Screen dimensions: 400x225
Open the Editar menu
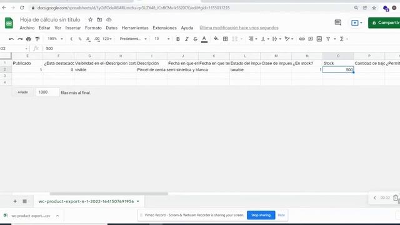pyautogui.click(x=44, y=27)
